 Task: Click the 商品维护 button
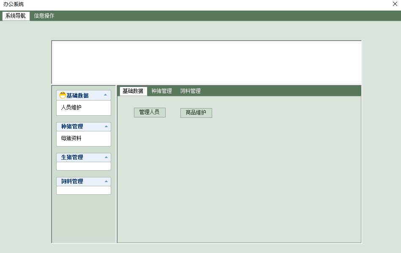(x=196, y=112)
